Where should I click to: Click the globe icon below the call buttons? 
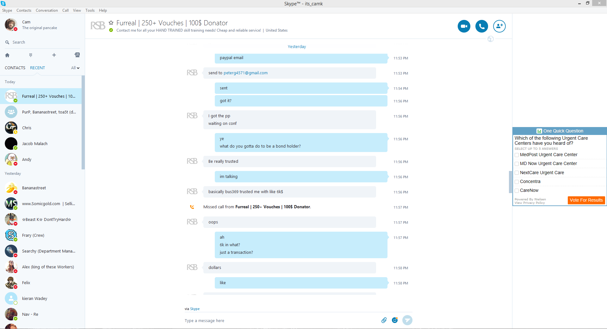(491, 39)
